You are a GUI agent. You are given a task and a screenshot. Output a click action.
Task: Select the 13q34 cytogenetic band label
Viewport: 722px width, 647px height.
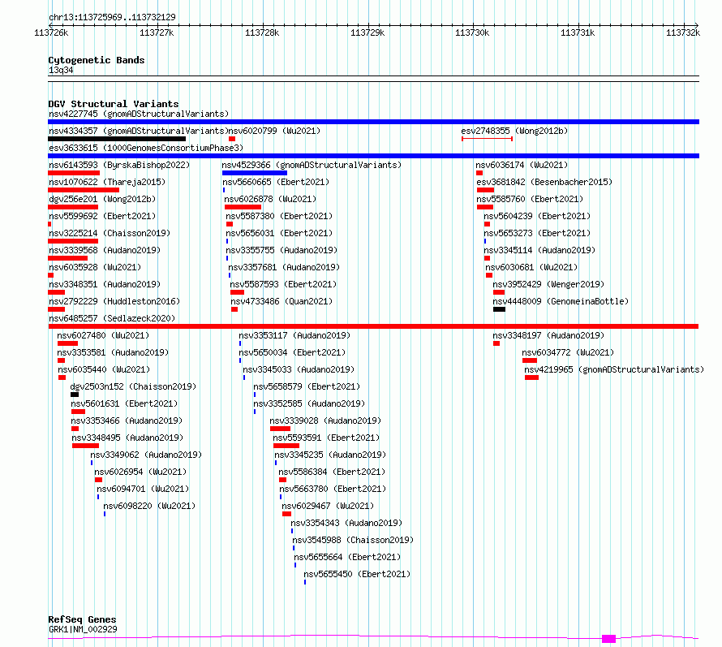61,70
